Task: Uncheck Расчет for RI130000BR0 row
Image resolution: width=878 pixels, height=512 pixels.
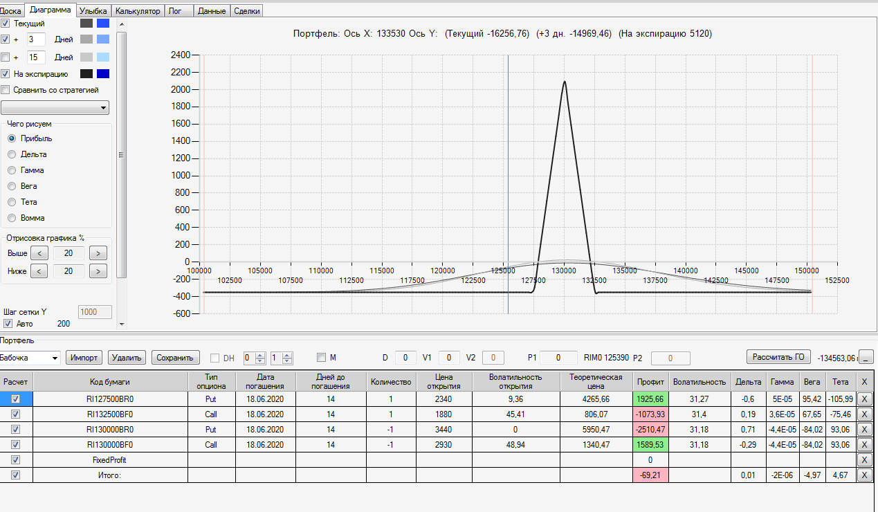Action: tap(16, 429)
